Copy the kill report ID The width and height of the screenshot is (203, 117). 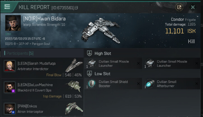(x=76, y=8)
